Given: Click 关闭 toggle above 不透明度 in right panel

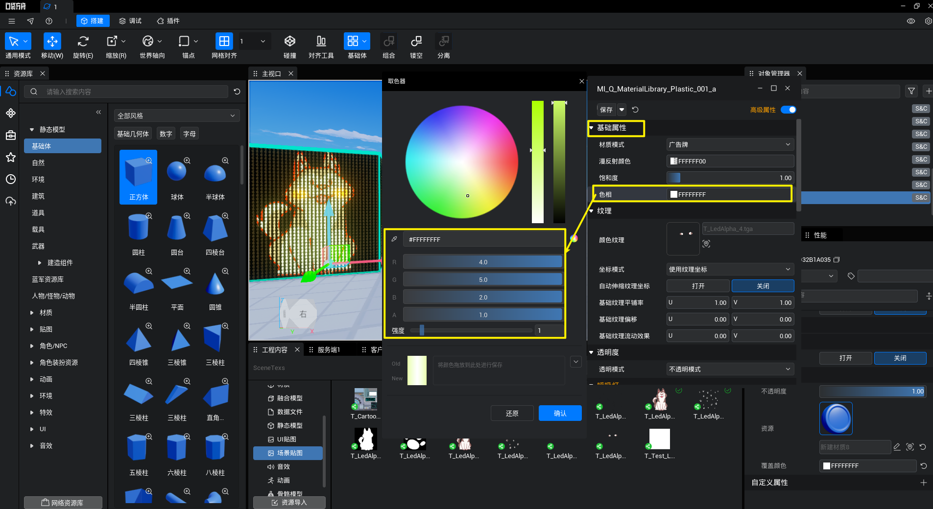Looking at the screenshot, I should pyautogui.click(x=900, y=358).
